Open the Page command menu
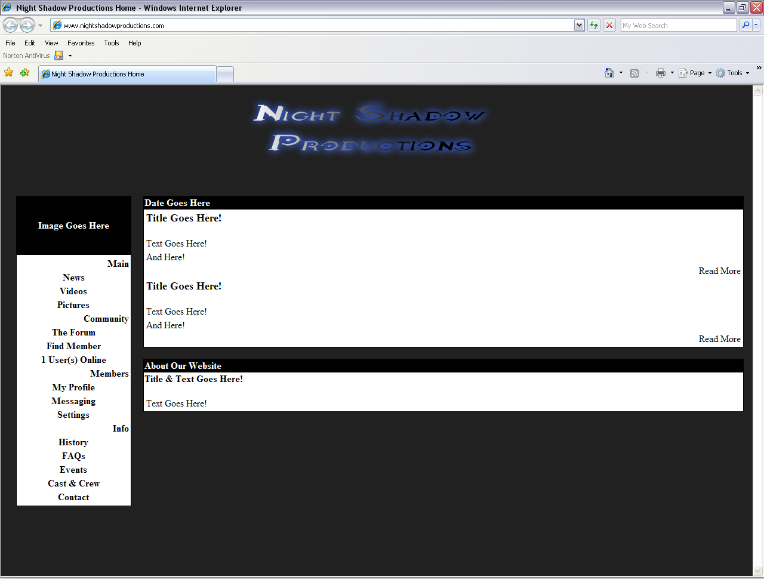The width and height of the screenshot is (764, 579). click(695, 73)
